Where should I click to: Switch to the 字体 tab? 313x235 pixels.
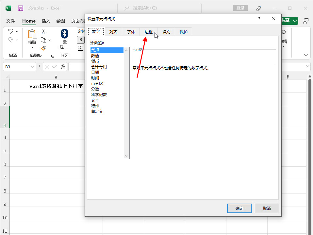[131, 32]
